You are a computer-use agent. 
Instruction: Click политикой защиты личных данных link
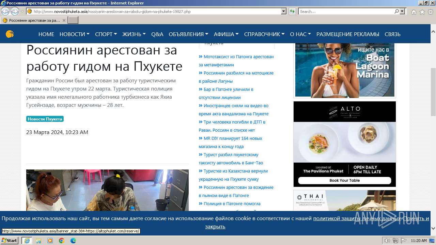click(x=357, y=218)
